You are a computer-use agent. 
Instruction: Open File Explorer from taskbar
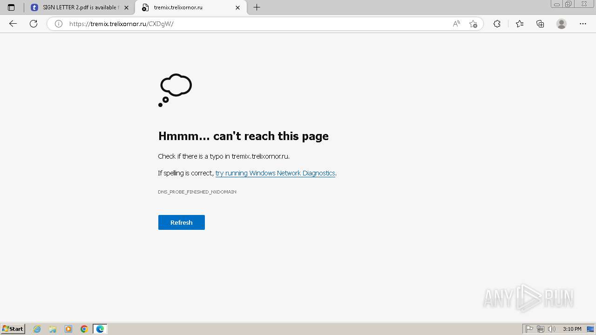pyautogui.click(x=53, y=329)
